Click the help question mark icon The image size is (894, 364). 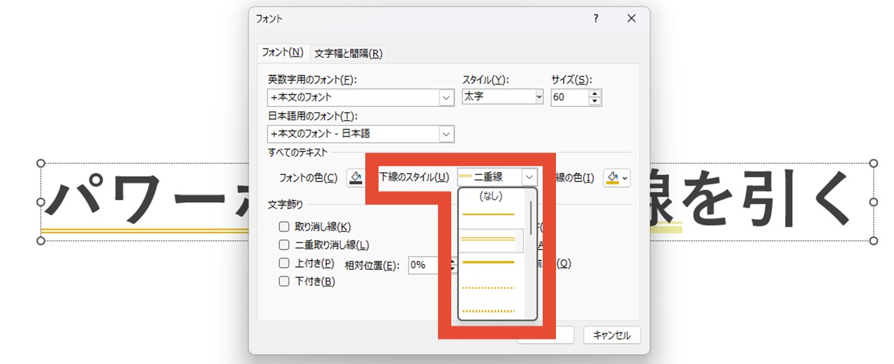[596, 19]
